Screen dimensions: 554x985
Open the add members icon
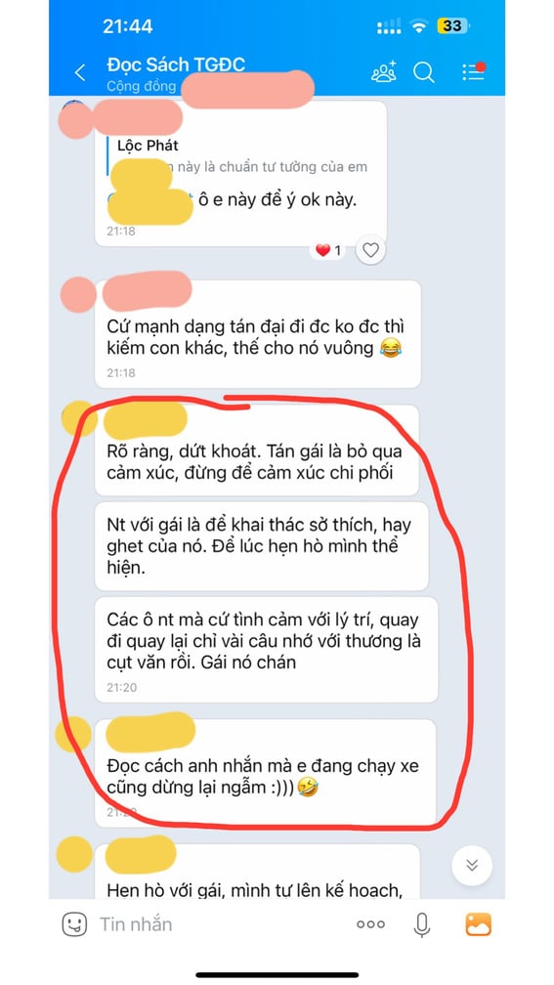[384, 72]
